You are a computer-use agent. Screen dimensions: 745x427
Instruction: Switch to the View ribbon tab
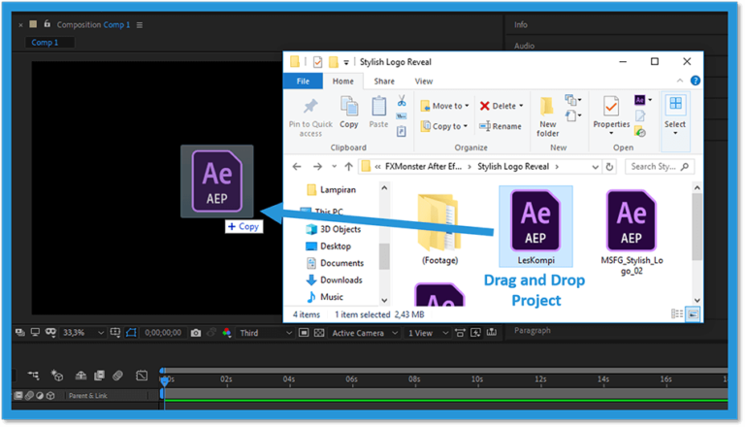point(423,82)
